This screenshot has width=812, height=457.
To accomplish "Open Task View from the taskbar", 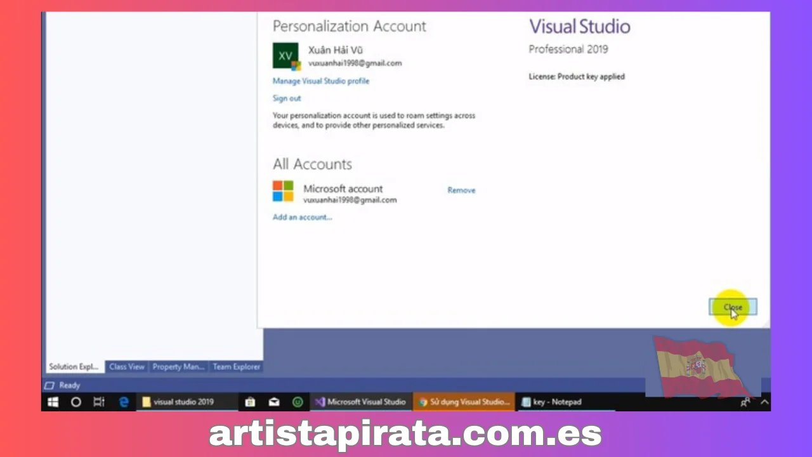I will (x=98, y=402).
